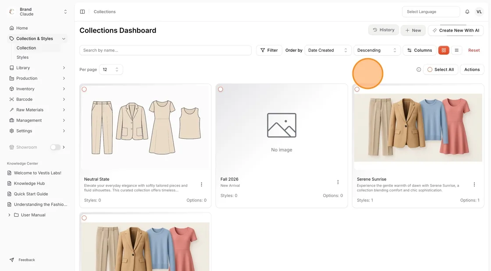Click Create New With AI button
491x271 pixels.
[456, 30]
